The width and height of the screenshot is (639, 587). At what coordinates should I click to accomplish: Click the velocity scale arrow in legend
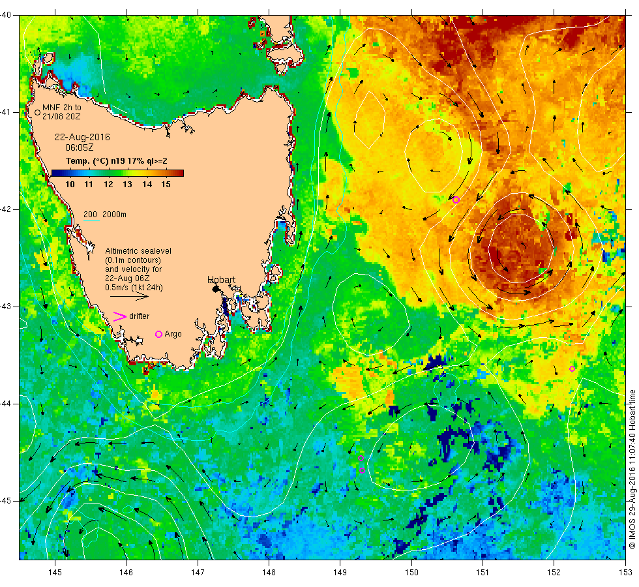point(130,296)
